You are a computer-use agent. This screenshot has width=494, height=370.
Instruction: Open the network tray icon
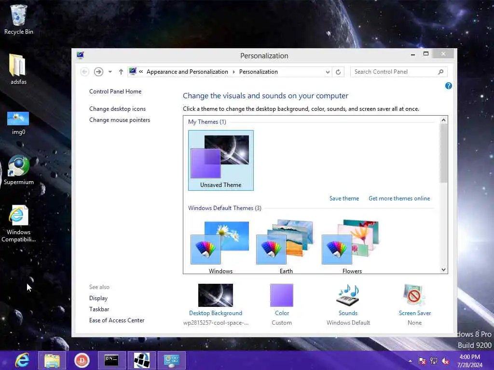(x=434, y=361)
